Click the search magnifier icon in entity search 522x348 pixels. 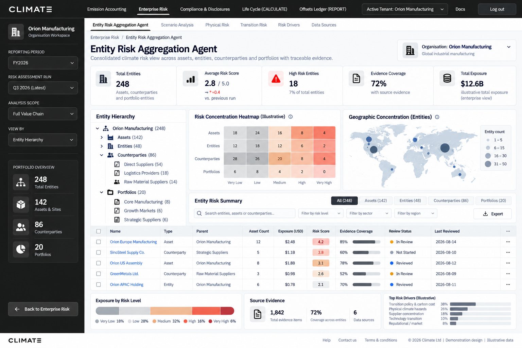click(x=199, y=213)
